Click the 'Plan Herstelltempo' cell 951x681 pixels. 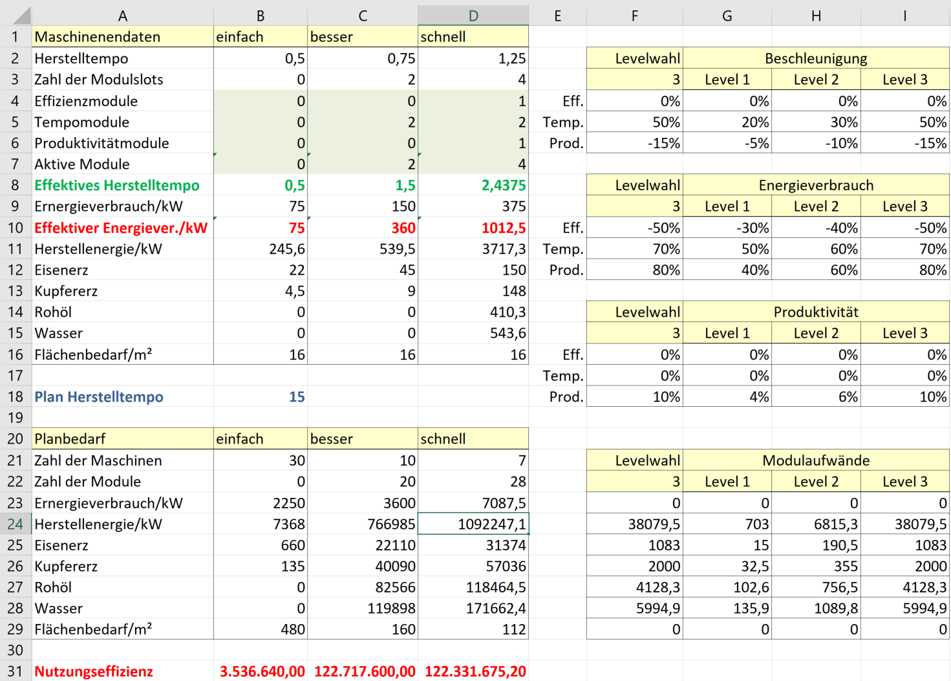coord(123,396)
